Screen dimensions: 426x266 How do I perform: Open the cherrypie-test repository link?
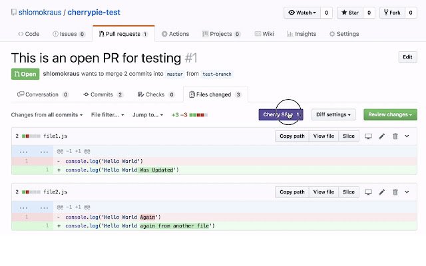point(94,12)
